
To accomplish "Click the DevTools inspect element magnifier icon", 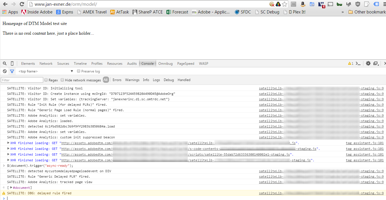I will click(x=5, y=64).
